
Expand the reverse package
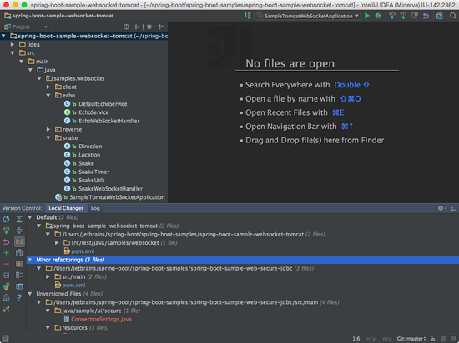48,129
